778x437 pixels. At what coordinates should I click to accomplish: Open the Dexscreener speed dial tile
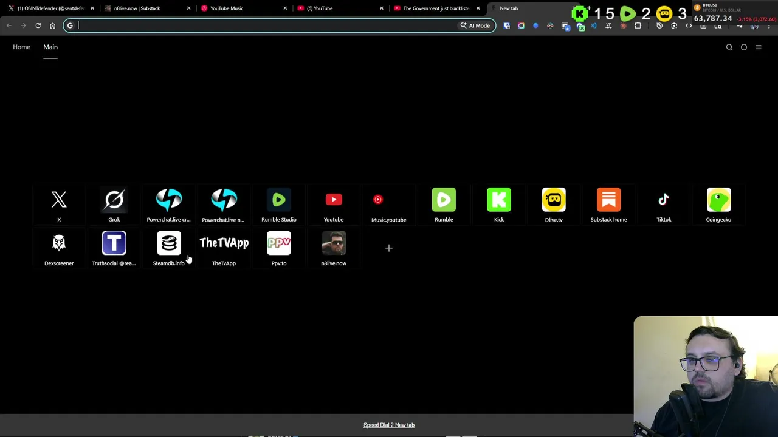pyautogui.click(x=59, y=249)
